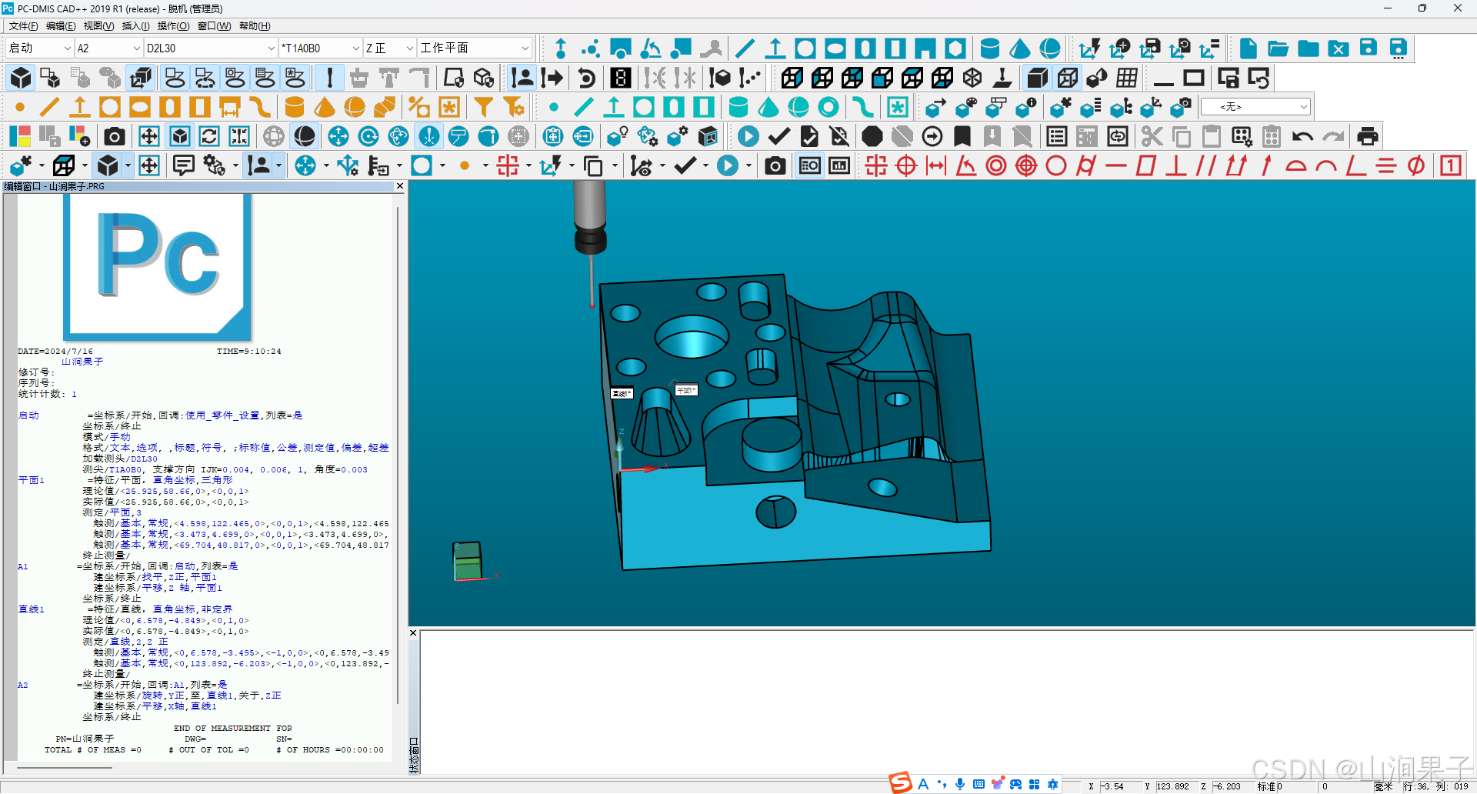Toggle the black sphere texture view
The image size is (1477, 794).
pyautogui.click(x=305, y=136)
